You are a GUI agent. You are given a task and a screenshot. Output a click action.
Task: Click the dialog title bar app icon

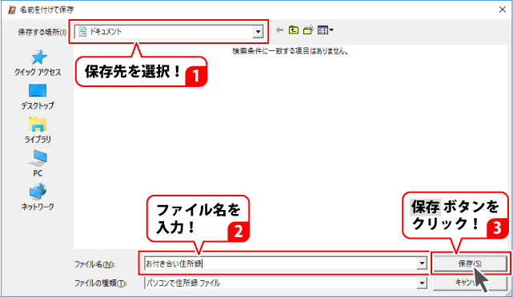pyautogui.click(x=12, y=10)
